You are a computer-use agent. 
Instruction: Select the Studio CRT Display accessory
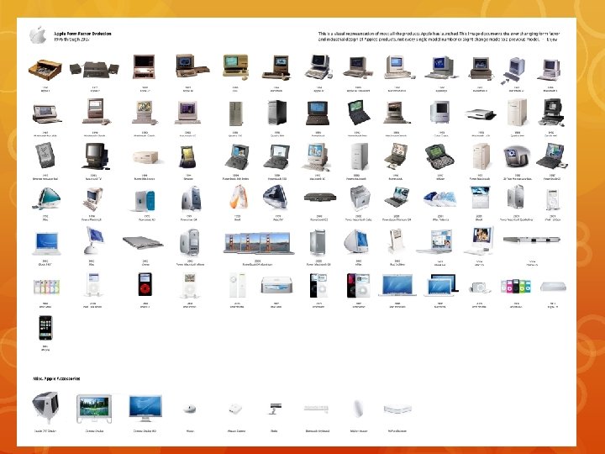pyautogui.click(x=46, y=407)
